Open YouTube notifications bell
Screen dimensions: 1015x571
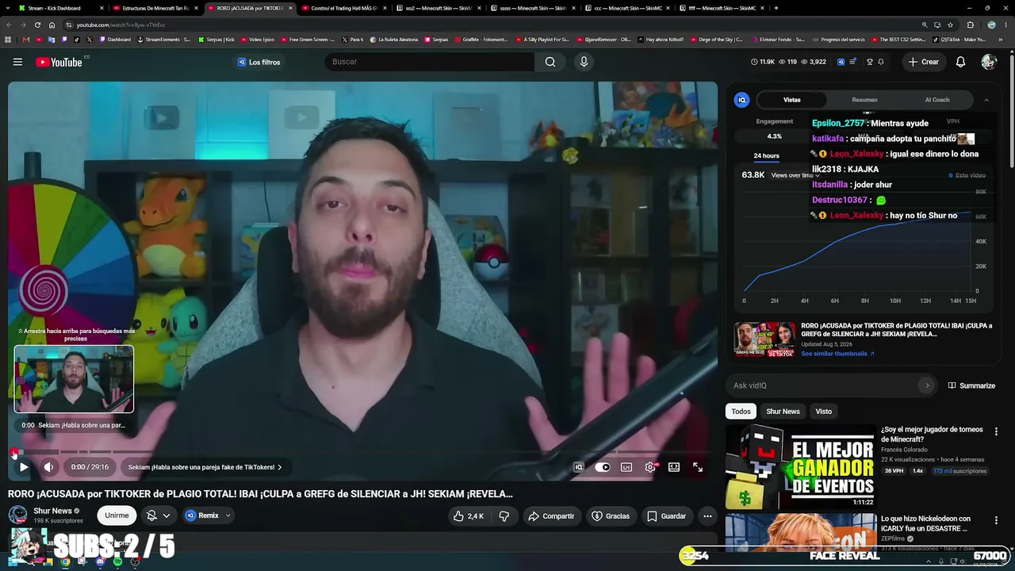tap(960, 62)
